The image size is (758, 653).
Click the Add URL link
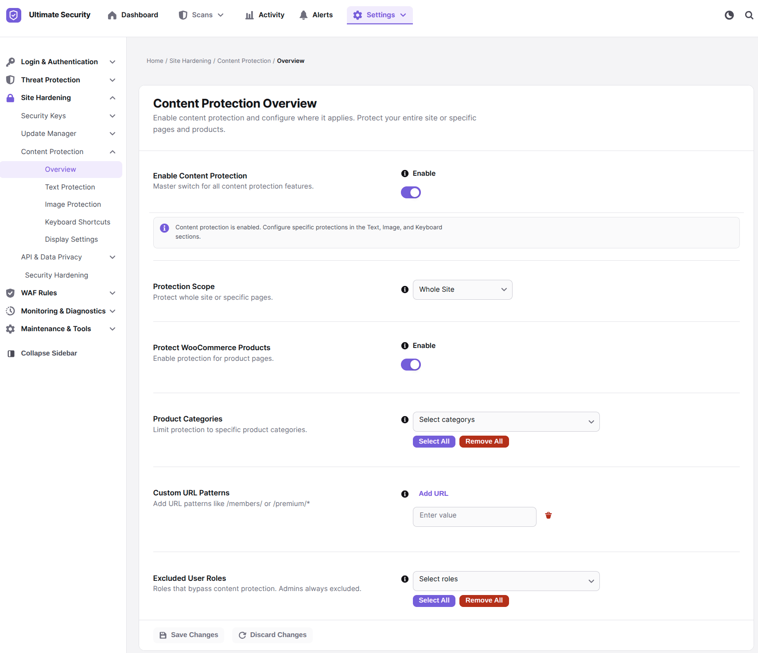(433, 494)
